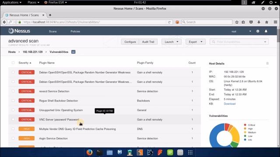Sort by the Plugin Name column

pos(47,63)
